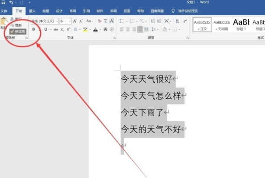The width and height of the screenshot is (265, 178).
Task: Click the Sort A-Z icon
Action: tap(178, 21)
